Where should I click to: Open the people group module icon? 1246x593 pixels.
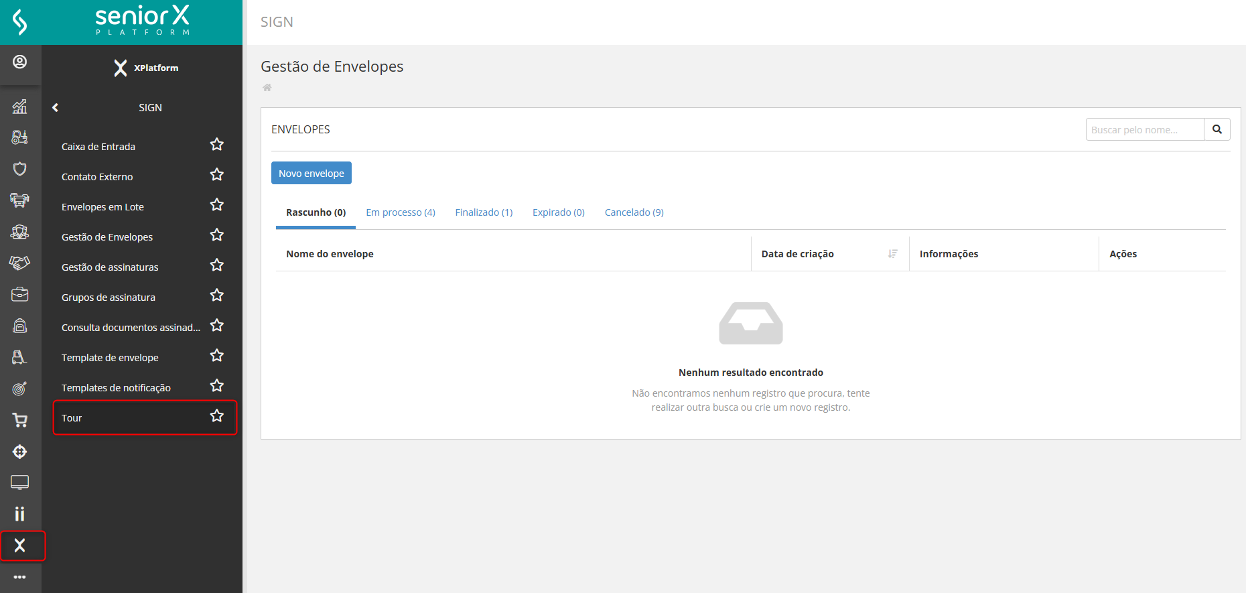[20, 231]
